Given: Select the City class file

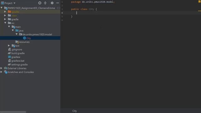Looking at the screenshot, I should coord(29,38).
